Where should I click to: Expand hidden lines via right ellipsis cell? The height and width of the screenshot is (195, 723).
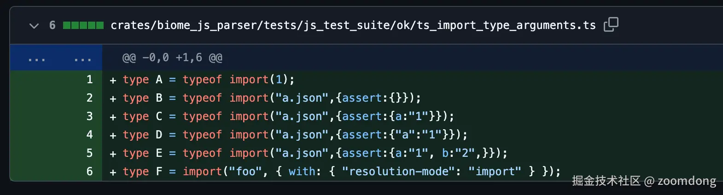(x=82, y=58)
